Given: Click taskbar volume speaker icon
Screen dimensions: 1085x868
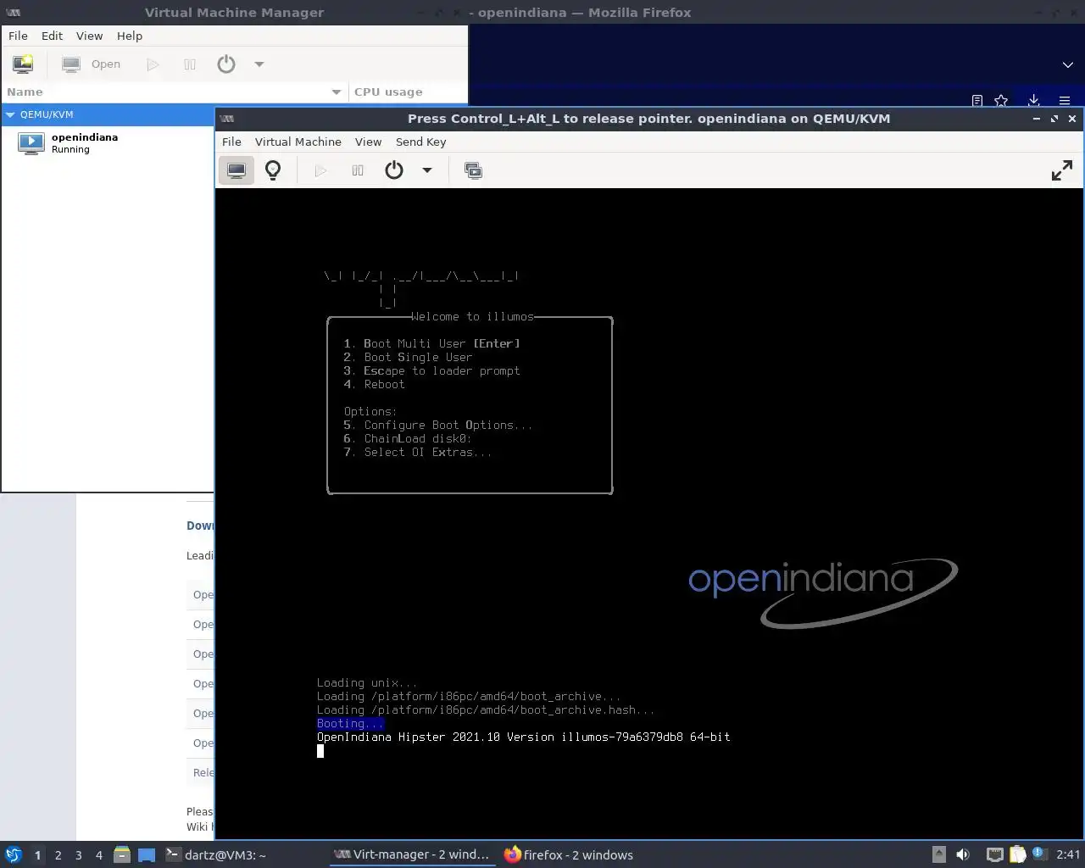Looking at the screenshot, I should click(x=963, y=854).
